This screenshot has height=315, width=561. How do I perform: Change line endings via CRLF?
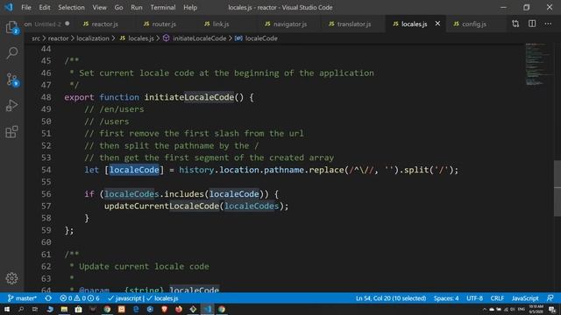(x=497, y=298)
